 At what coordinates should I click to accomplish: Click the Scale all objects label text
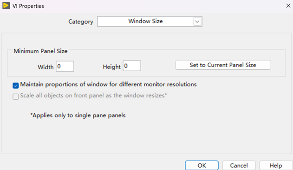(93, 96)
